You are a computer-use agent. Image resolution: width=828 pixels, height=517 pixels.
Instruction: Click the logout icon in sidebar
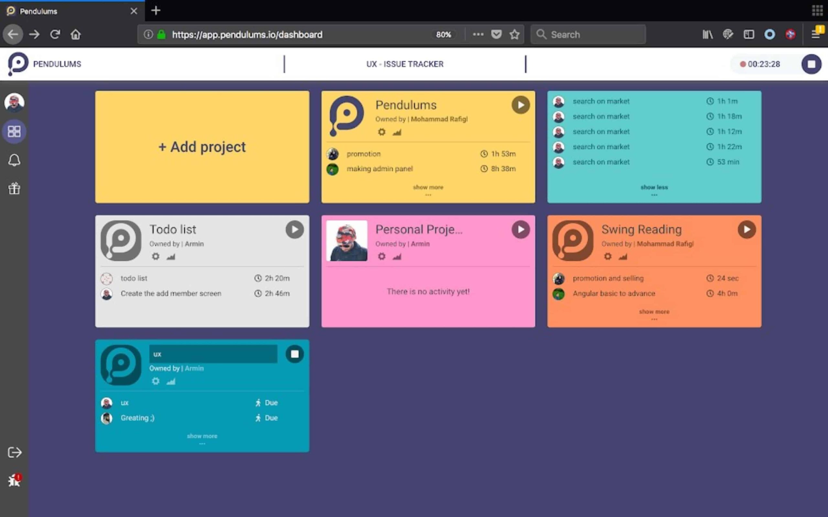(x=14, y=452)
